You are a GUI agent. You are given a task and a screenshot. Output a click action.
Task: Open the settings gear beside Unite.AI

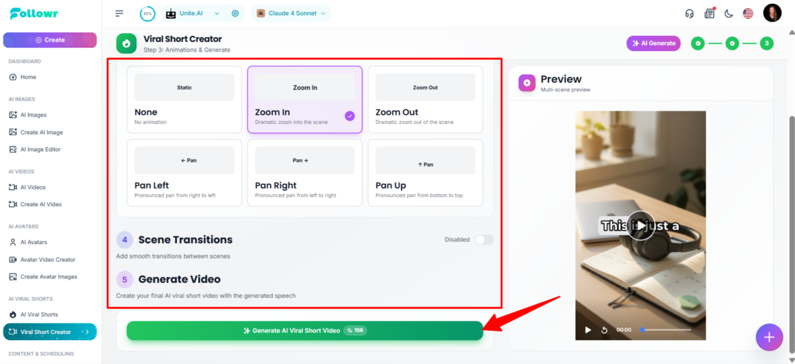(x=235, y=13)
